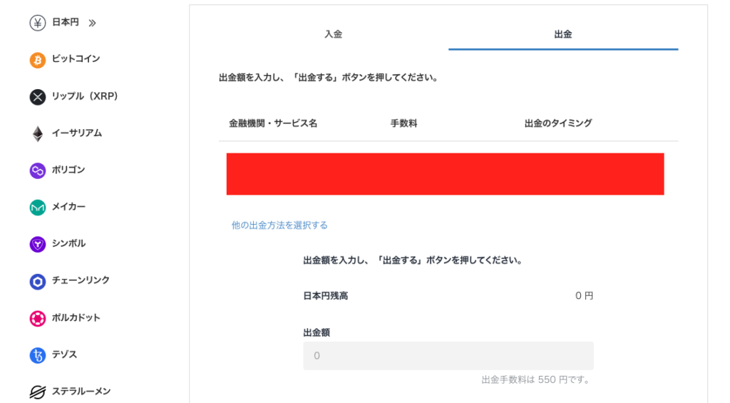
Task: Open the 他の出金方法を選択する link
Action: pos(279,225)
